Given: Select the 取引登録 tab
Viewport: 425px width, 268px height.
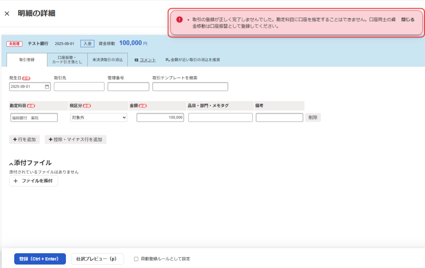Looking at the screenshot, I should (27, 60).
